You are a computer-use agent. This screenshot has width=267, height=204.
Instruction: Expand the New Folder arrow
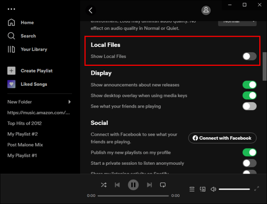point(70,102)
